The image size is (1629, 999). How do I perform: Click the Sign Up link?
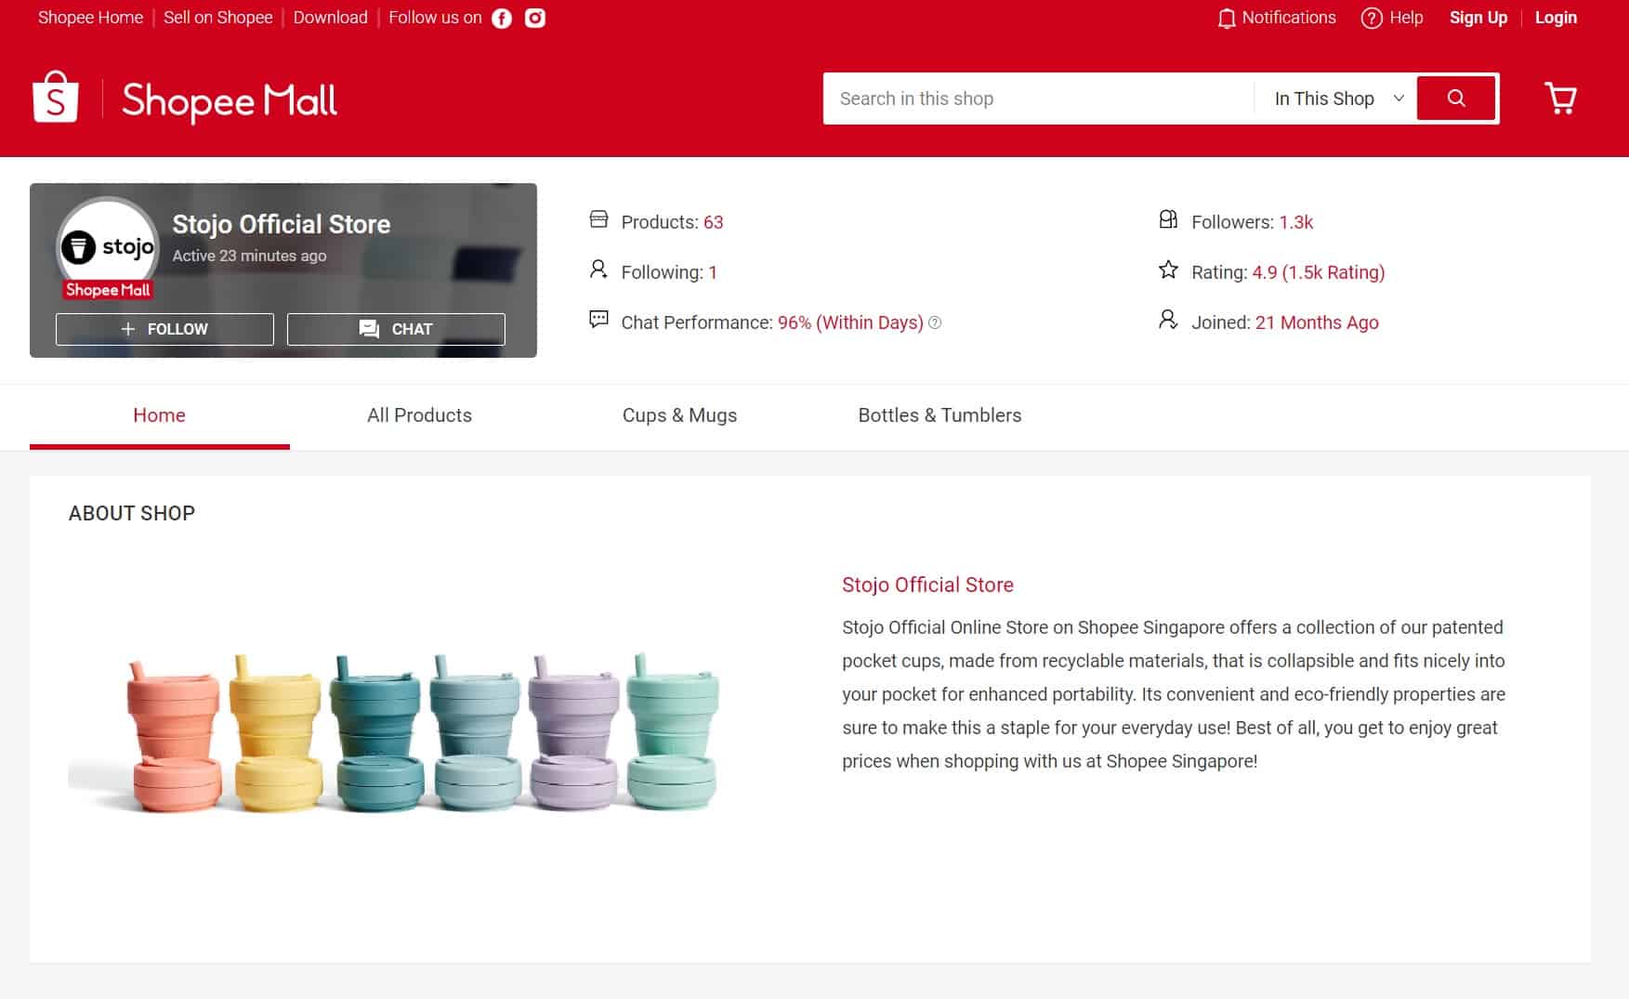(x=1478, y=18)
